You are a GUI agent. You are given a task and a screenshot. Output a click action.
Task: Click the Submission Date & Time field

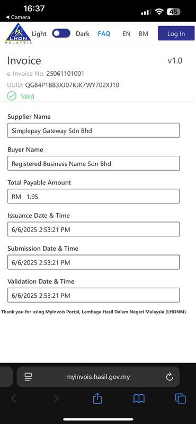[94, 262]
